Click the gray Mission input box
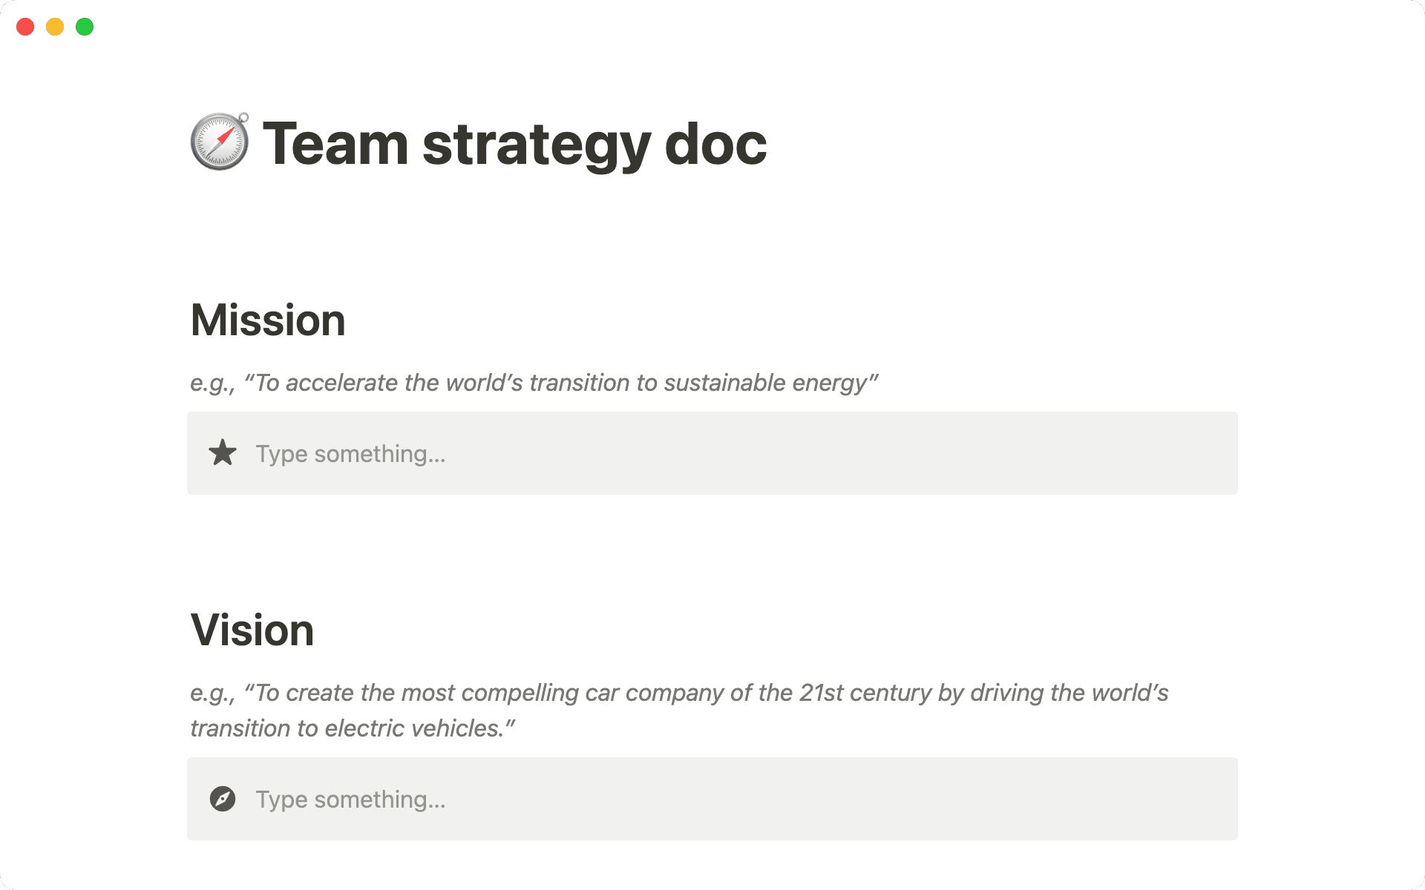This screenshot has width=1425, height=890. pyautogui.click(x=712, y=453)
